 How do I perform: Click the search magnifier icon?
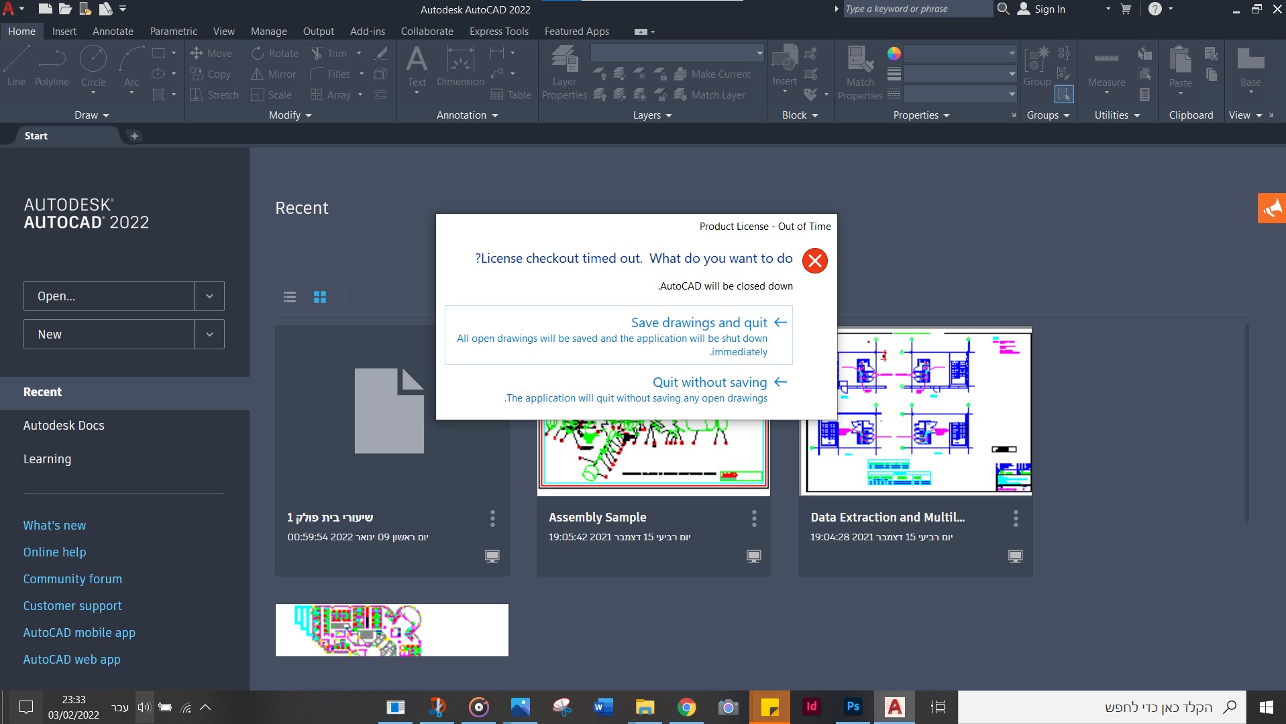tap(1003, 9)
